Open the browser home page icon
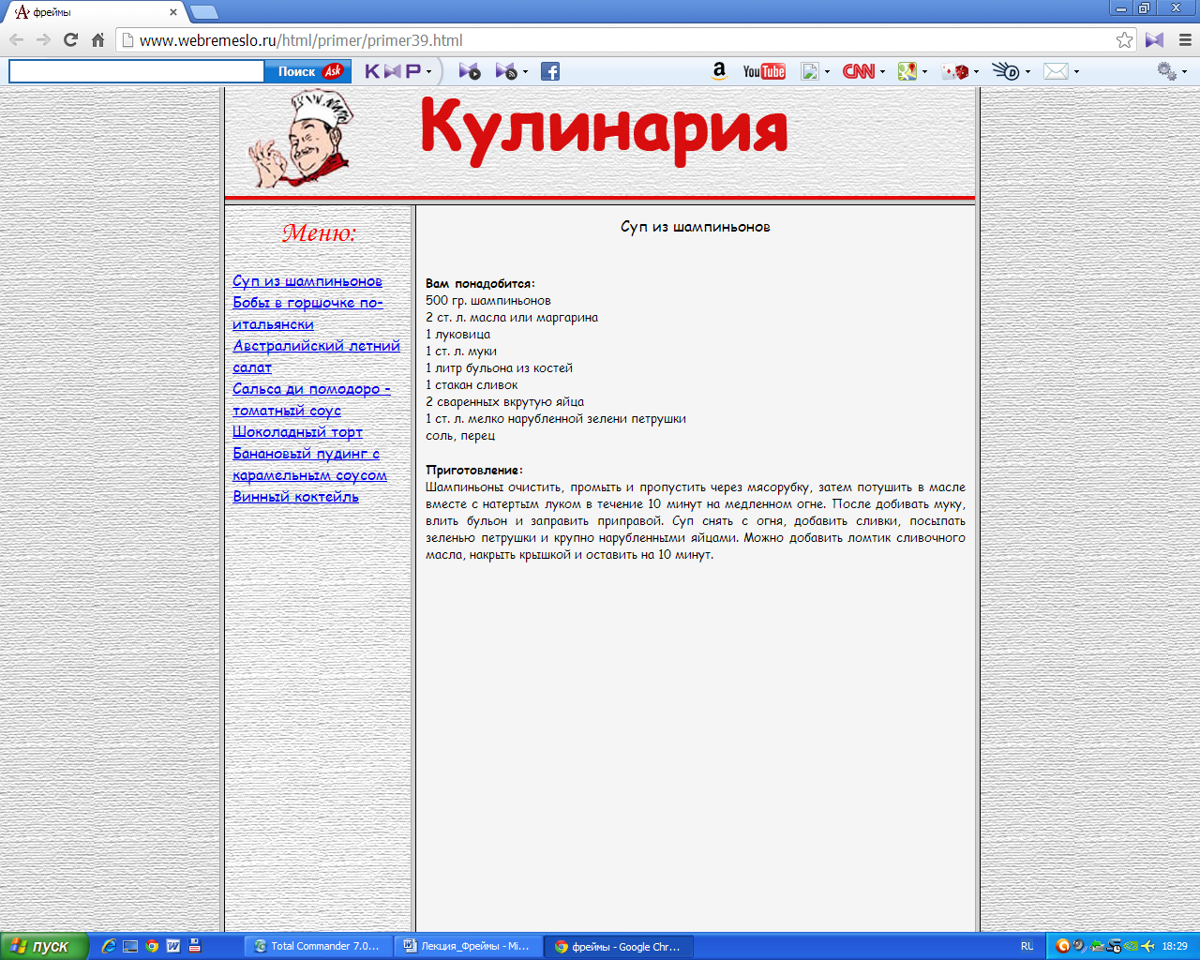This screenshot has height=960, width=1200. tap(97, 40)
